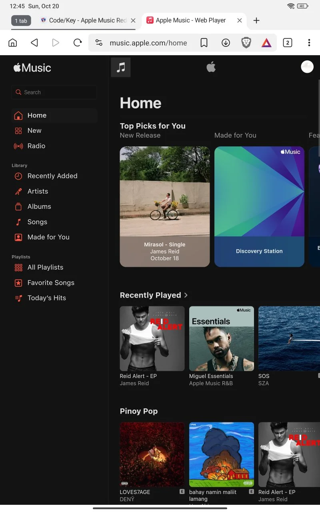The width and height of the screenshot is (320, 512).
Task: Open Albums in the library
Action: click(54, 207)
